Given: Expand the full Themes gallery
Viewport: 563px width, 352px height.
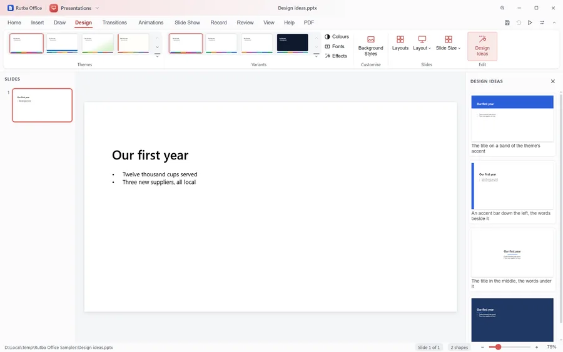Looking at the screenshot, I should [x=157, y=56].
